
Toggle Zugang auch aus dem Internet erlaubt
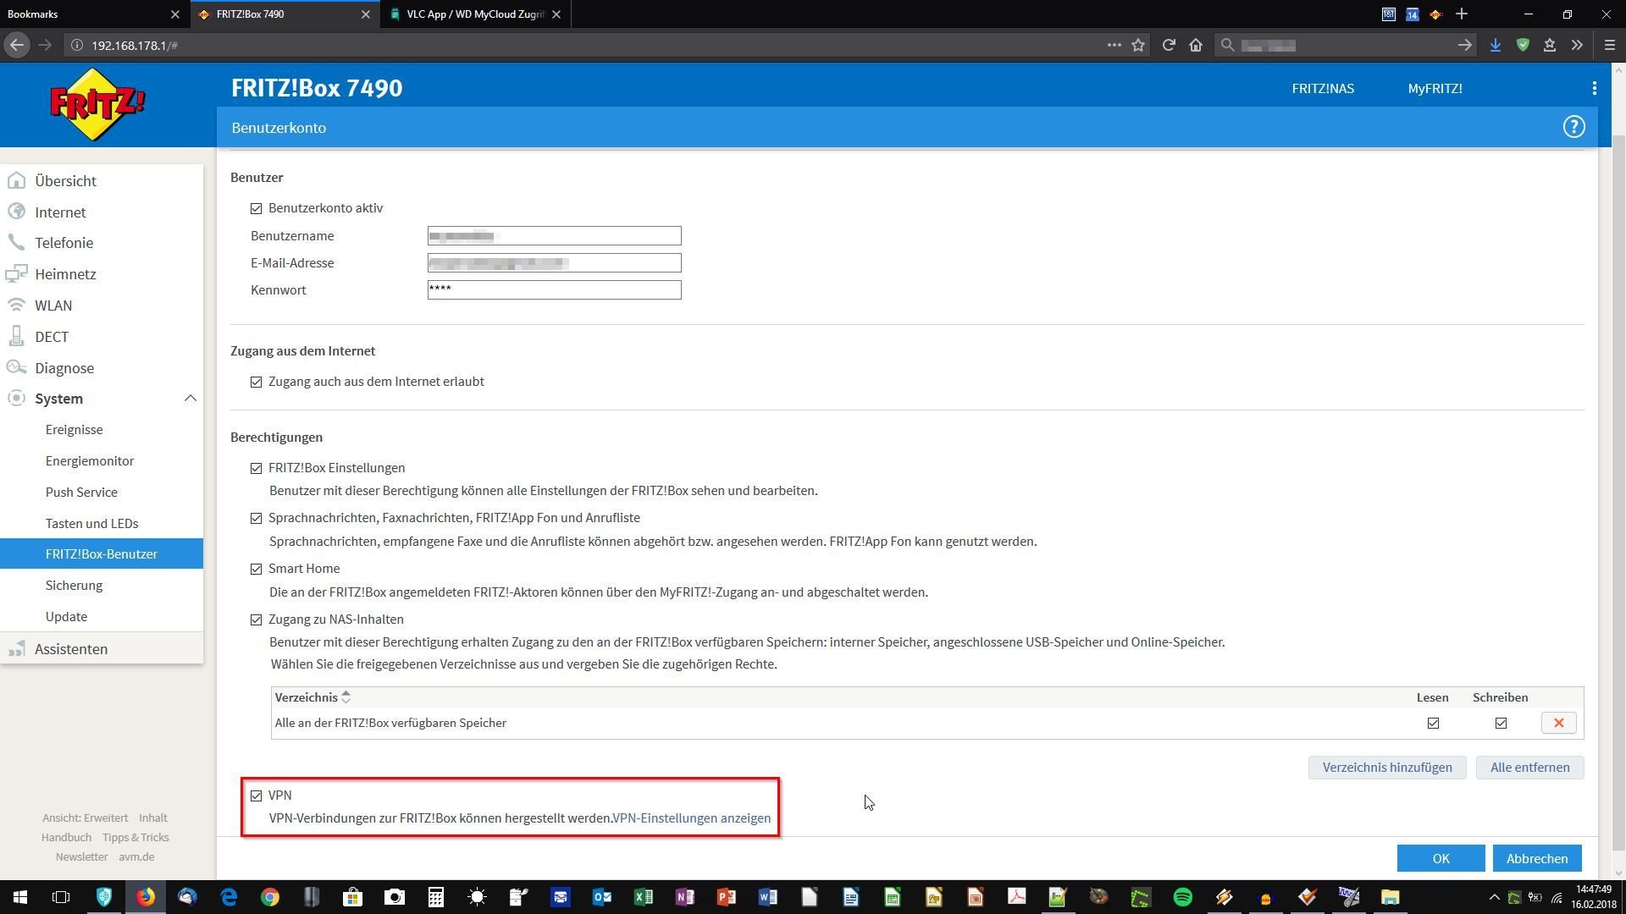pyautogui.click(x=256, y=383)
